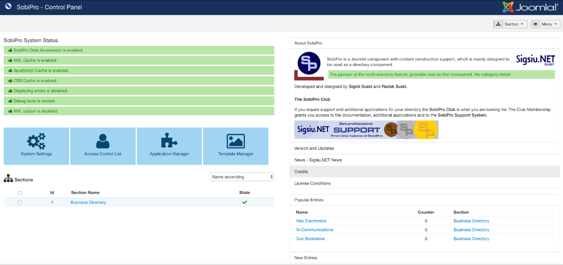Open the Menu dropdown button

point(546,24)
